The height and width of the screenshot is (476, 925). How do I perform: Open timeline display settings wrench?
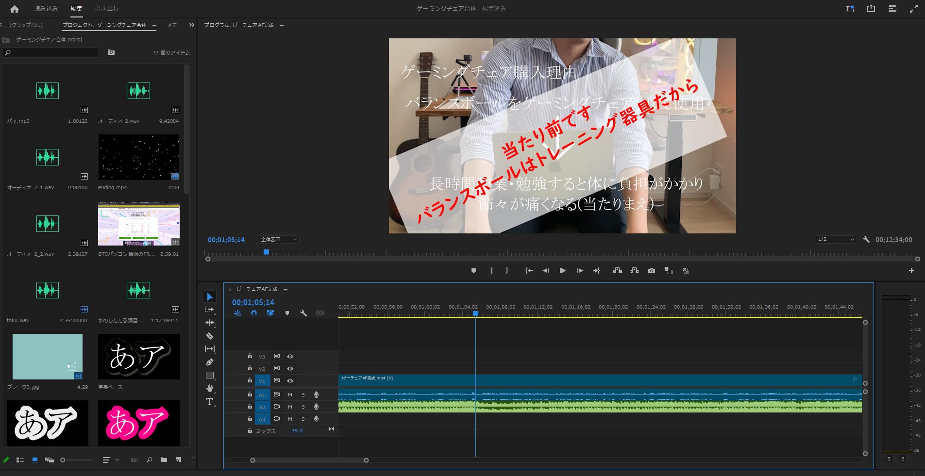point(303,313)
